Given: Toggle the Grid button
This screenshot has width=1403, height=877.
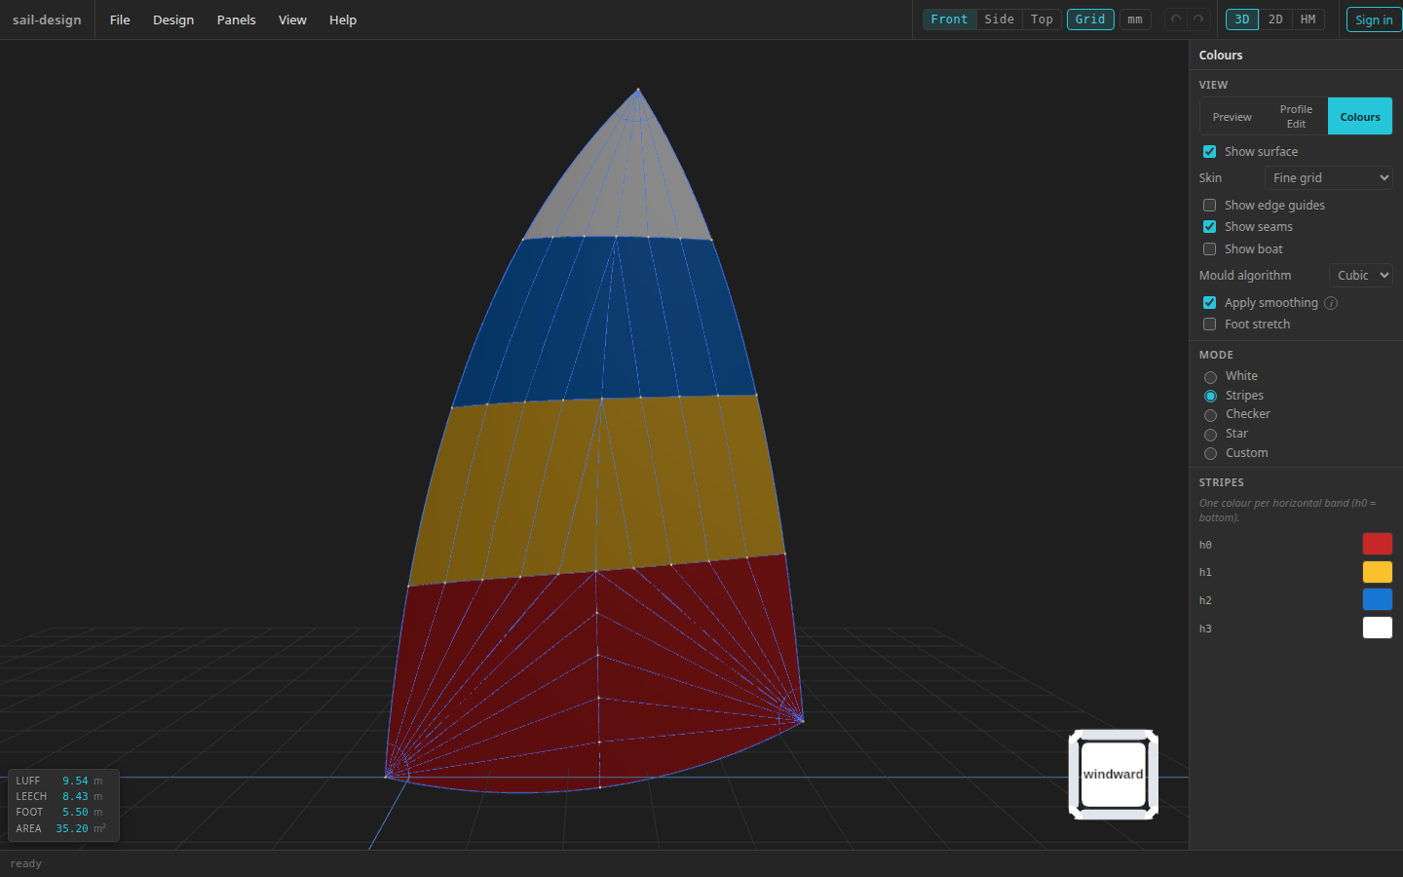Looking at the screenshot, I should [1090, 19].
